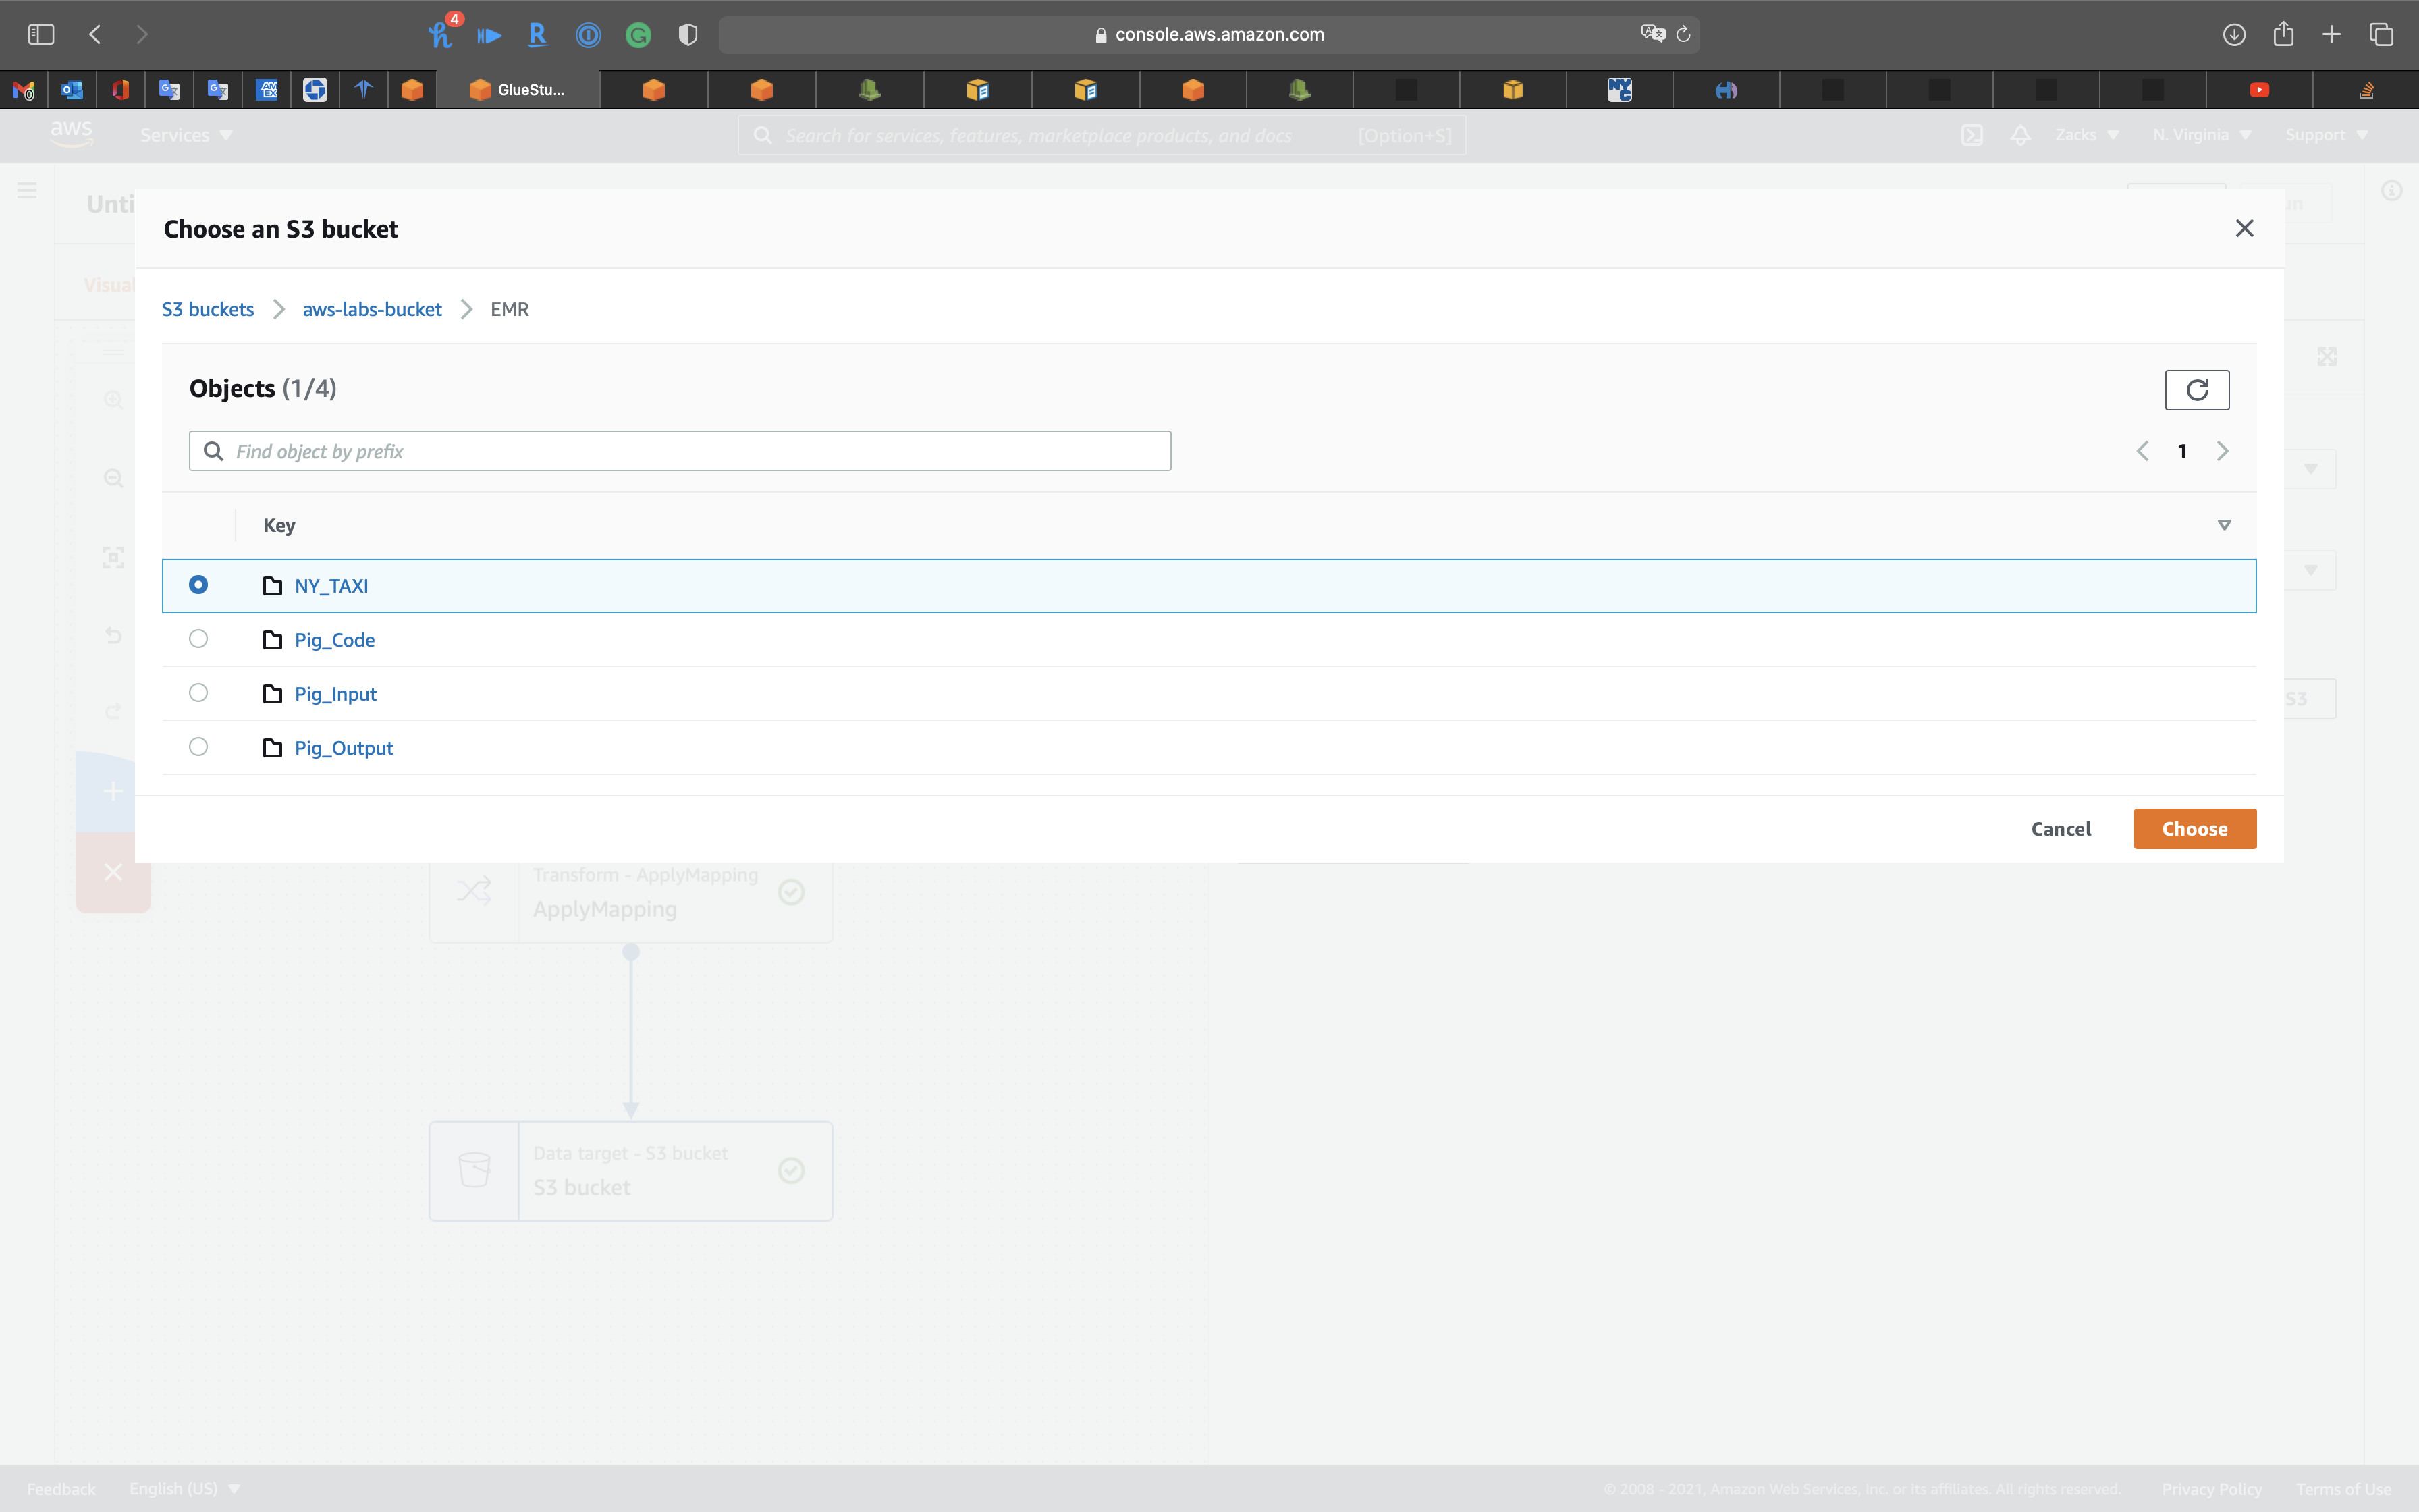
Task: Click the refresh objects icon button
Action: click(2196, 390)
